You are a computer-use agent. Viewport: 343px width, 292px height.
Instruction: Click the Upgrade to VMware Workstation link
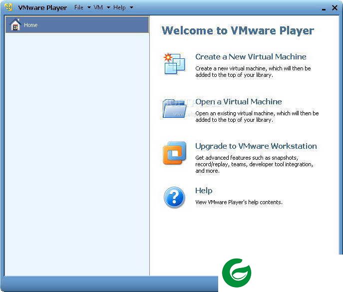[256, 146]
